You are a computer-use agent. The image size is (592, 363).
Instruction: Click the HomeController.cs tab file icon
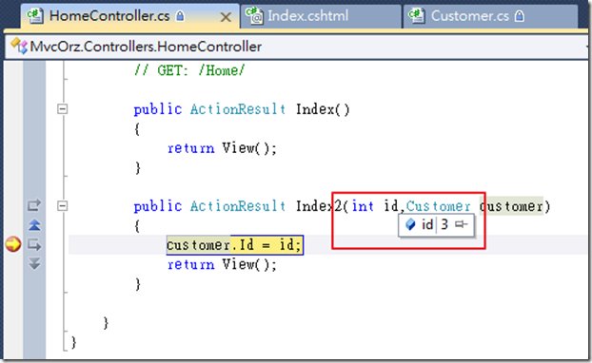[34, 16]
